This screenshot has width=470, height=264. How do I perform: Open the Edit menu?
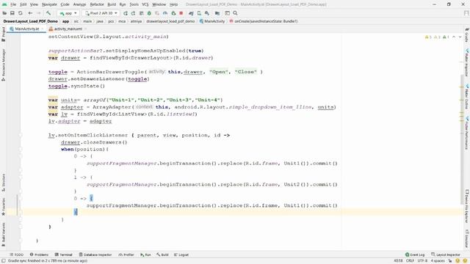23,4
